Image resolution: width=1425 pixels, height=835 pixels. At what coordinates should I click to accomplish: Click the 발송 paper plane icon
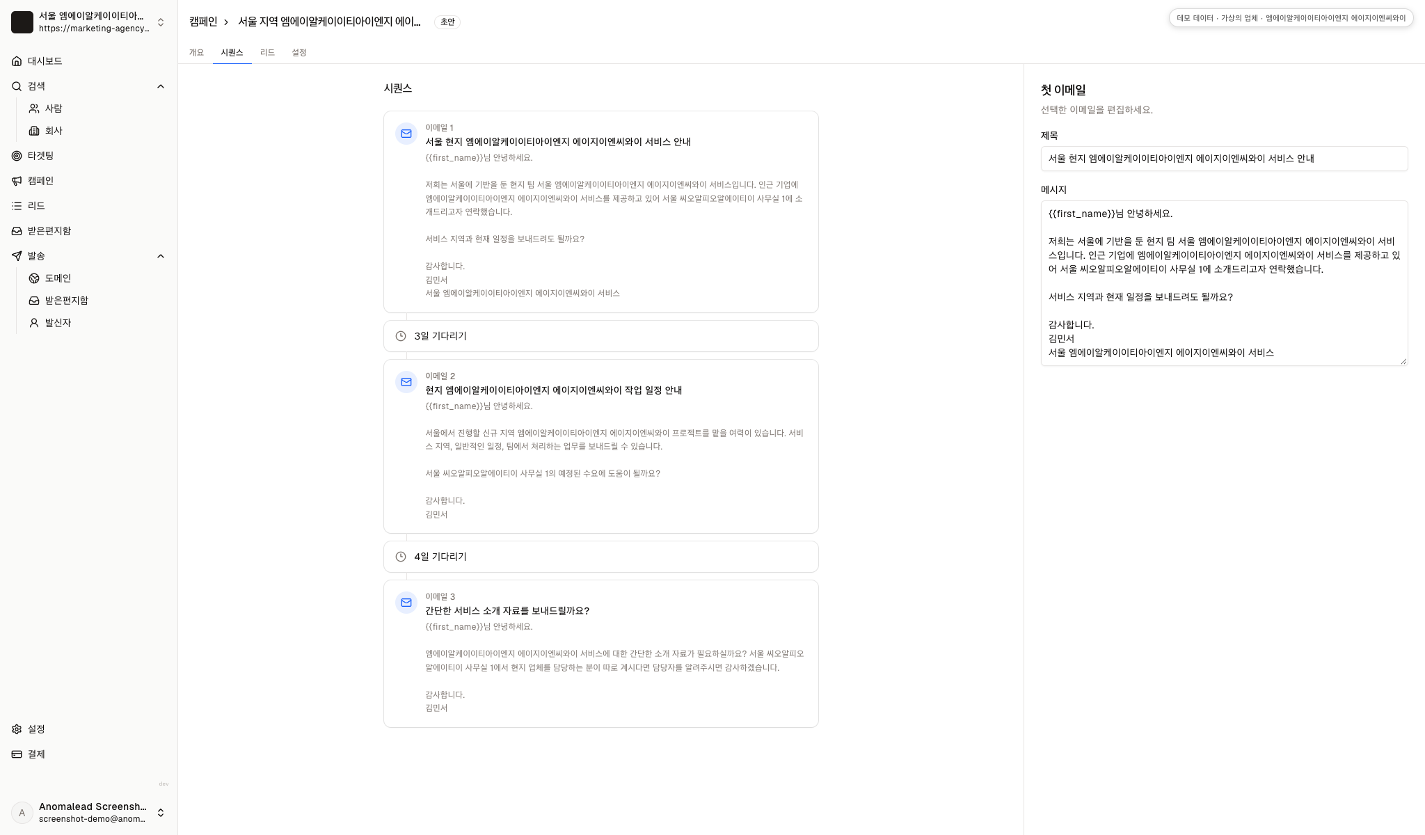(17, 256)
